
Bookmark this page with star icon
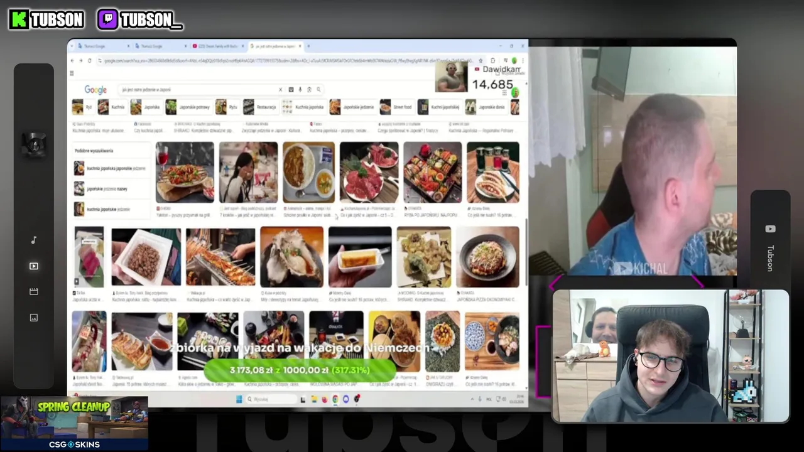point(481,61)
